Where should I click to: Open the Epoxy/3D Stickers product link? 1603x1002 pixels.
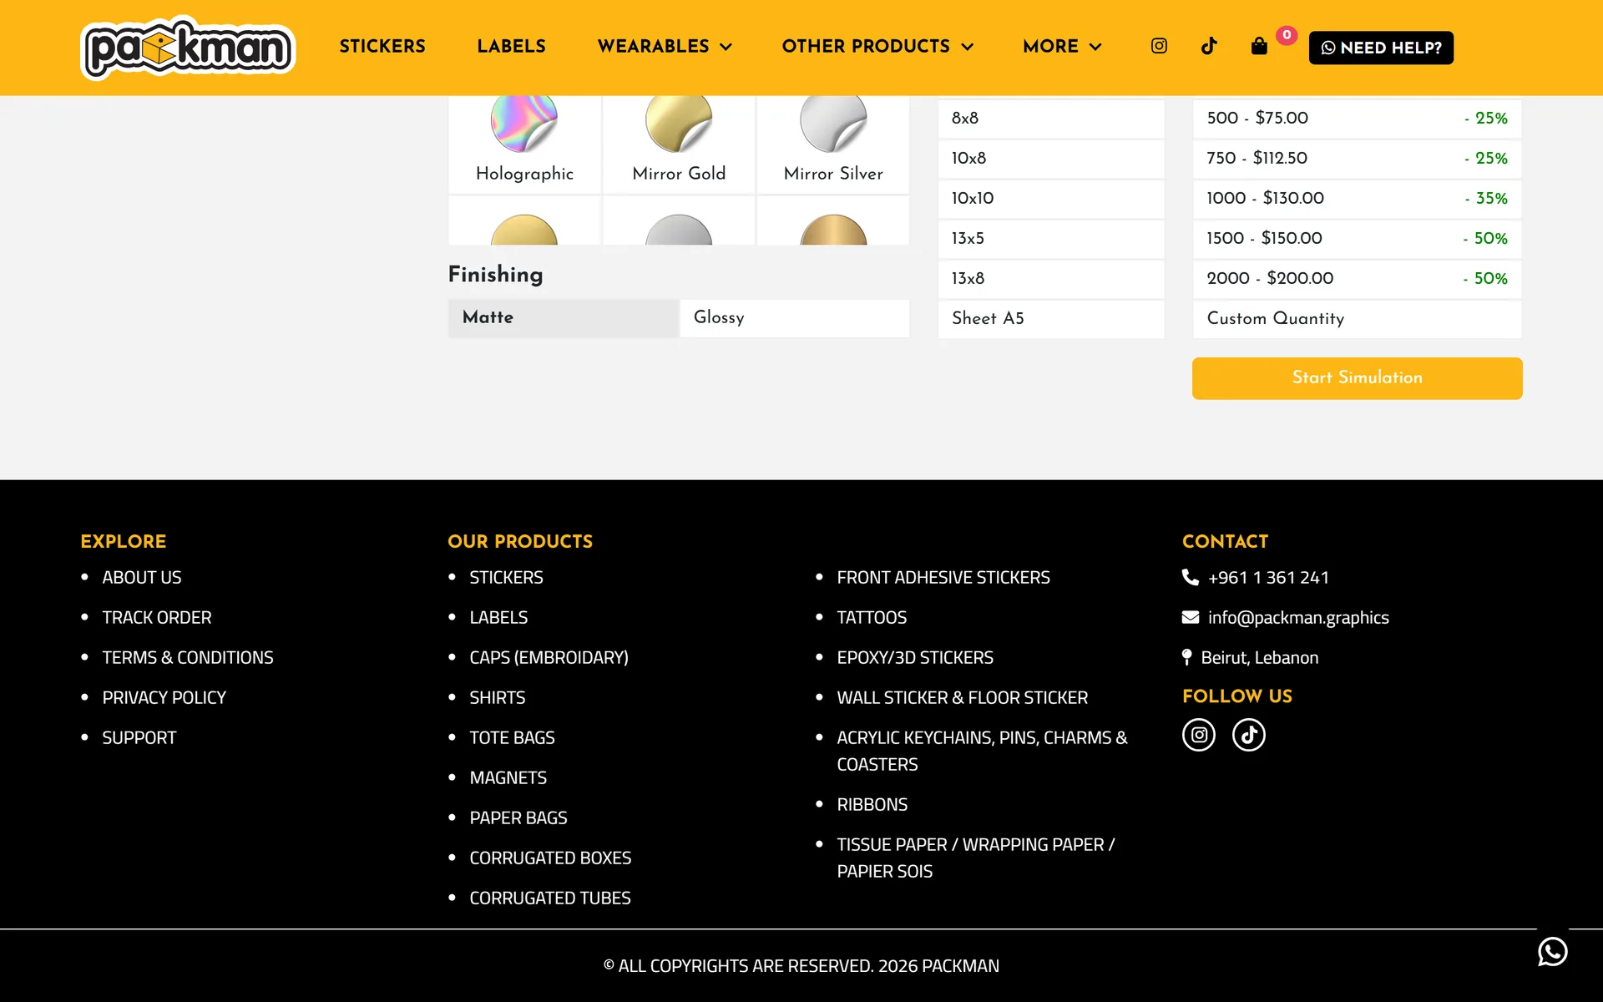(915, 658)
